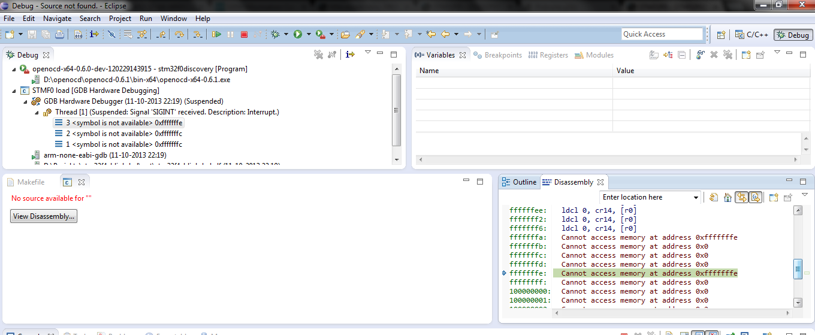Open the Run launch dropdown arrow
The image size is (815, 335).
[309, 34]
